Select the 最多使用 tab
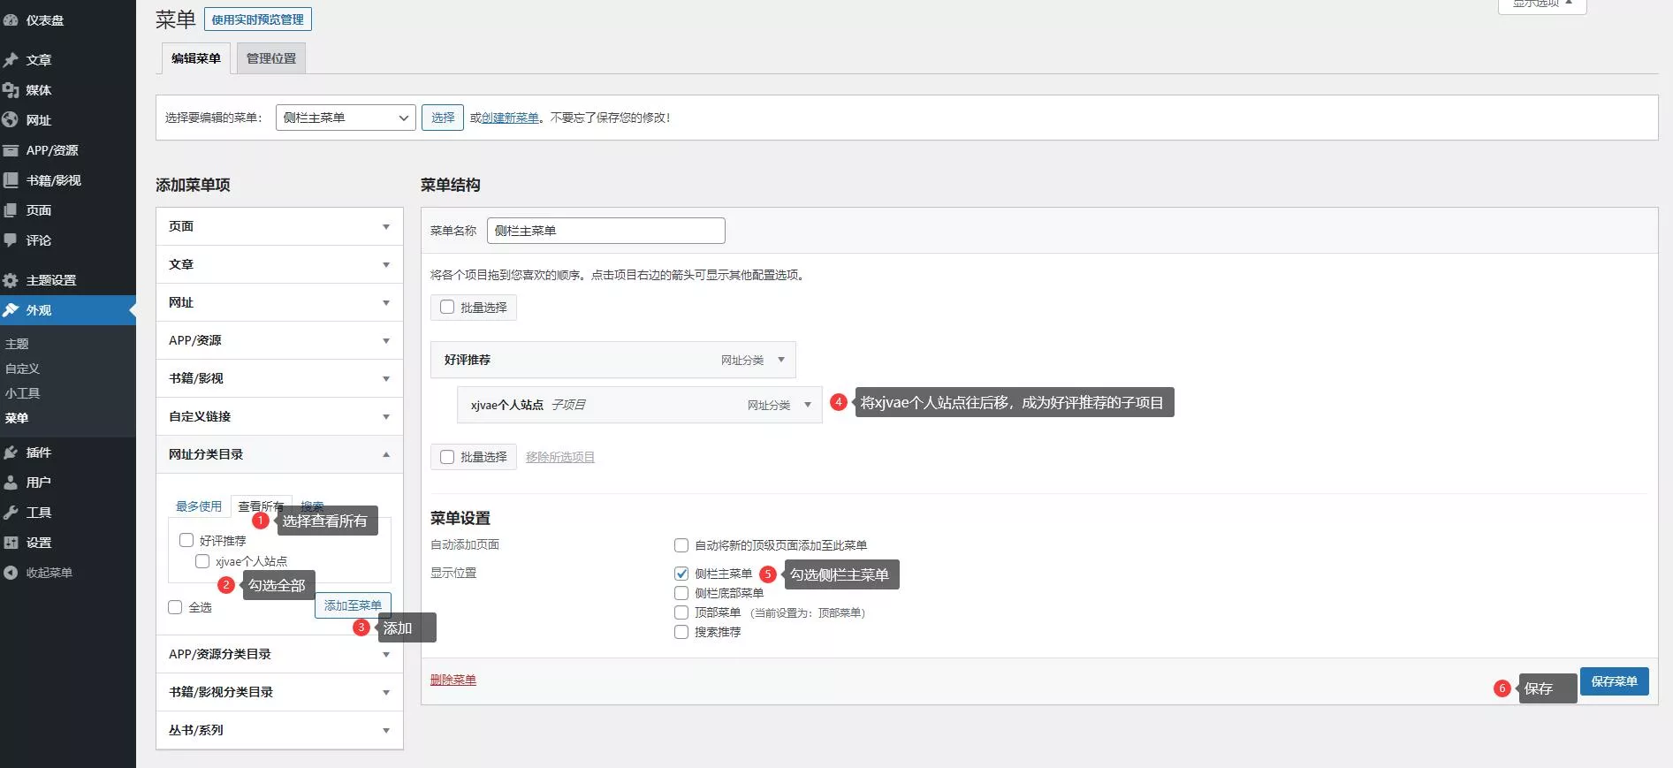The height and width of the screenshot is (768, 1673). [199, 506]
